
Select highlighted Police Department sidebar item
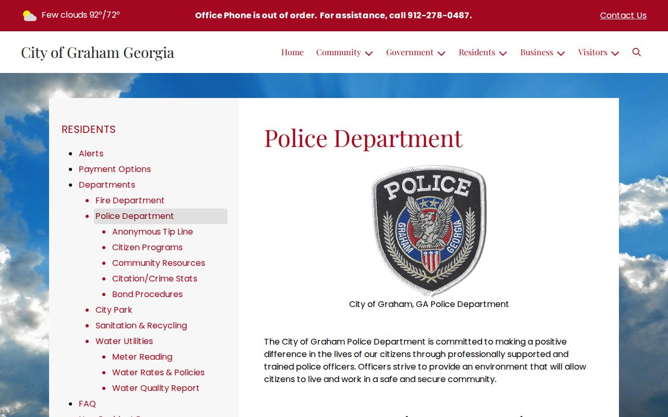(161, 216)
